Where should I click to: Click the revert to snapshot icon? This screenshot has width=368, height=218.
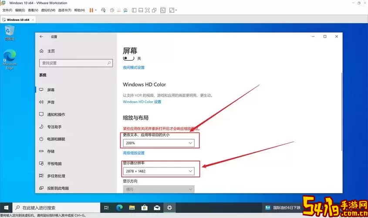[x=119, y=10]
